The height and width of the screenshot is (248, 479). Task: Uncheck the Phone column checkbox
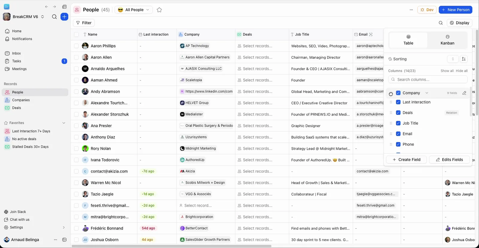click(x=398, y=144)
